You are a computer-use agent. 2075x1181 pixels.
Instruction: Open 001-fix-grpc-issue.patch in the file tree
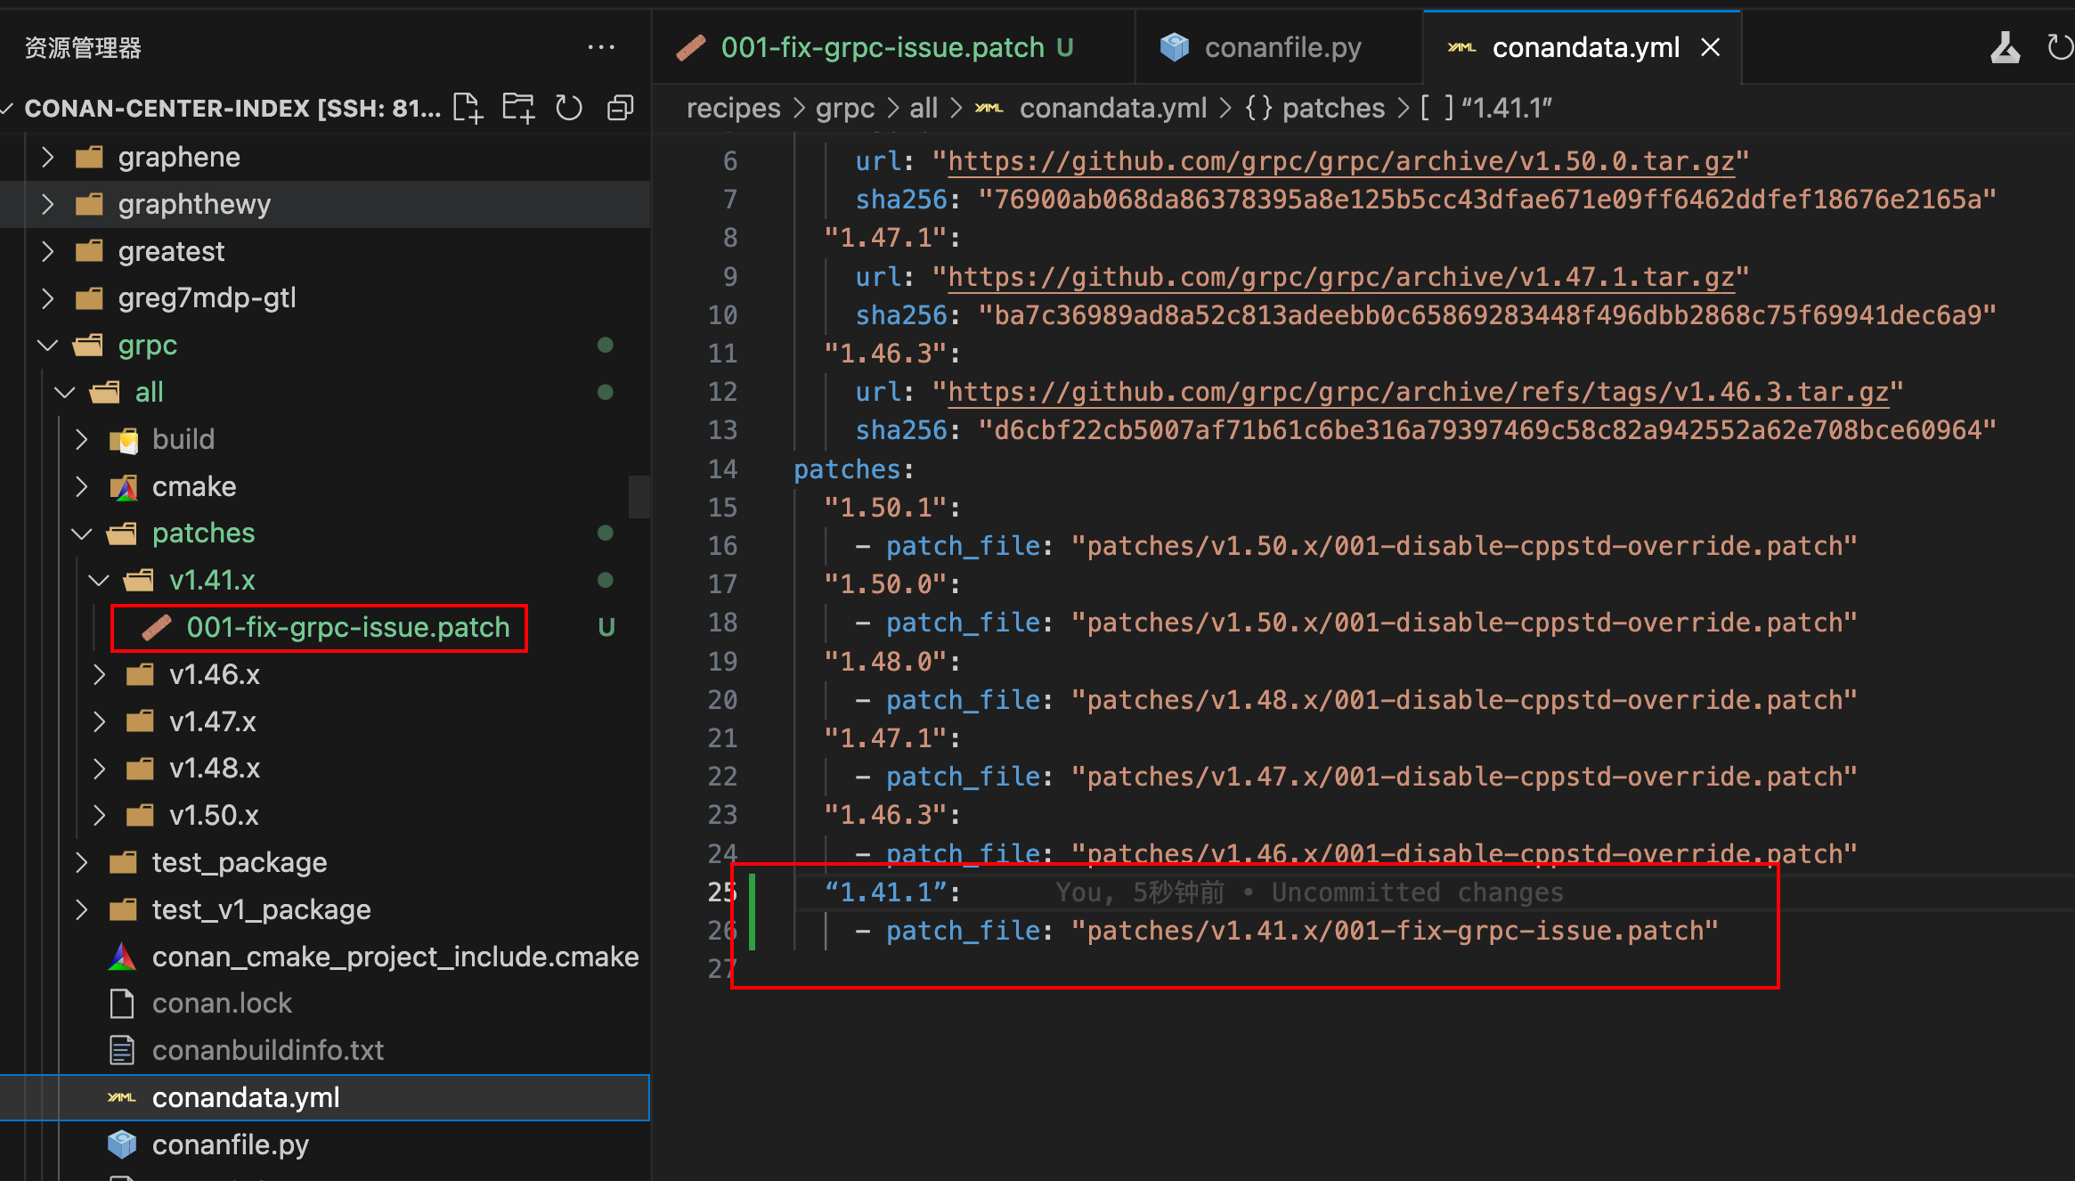(325, 627)
